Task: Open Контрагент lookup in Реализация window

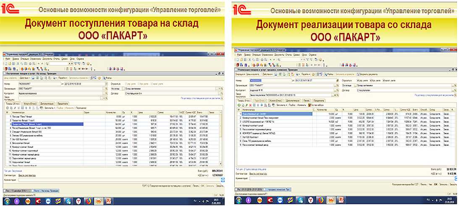Action: [338, 90]
